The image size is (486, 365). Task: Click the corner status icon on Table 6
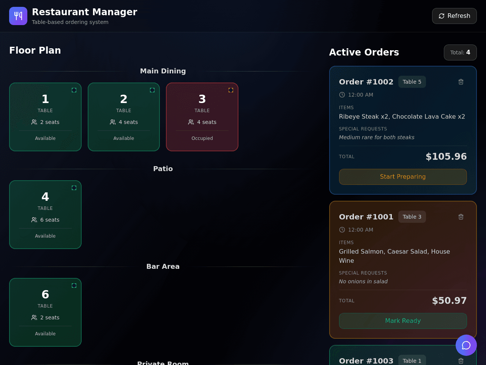(x=74, y=286)
